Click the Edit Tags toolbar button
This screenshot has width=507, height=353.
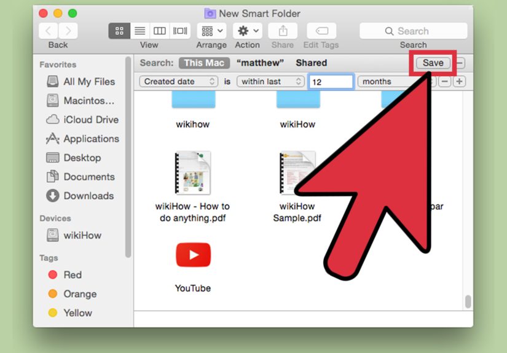[x=321, y=31]
